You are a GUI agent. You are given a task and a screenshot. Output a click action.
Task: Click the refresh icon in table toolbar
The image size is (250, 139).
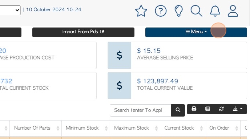pos(221,109)
